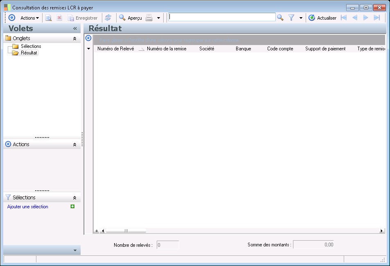This screenshot has height=266, width=390.
Task: Click the Aperçu preview button
Action: pyautogui.click(x=130, y=18)
